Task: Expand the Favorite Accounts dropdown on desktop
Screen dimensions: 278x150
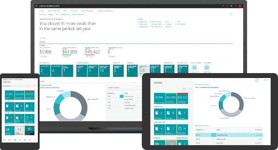Action: pos(113,88)
